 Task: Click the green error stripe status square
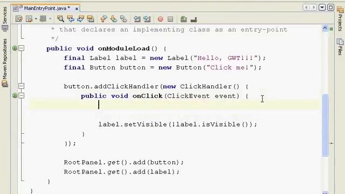pyautogui.click(x=332, y=29)
